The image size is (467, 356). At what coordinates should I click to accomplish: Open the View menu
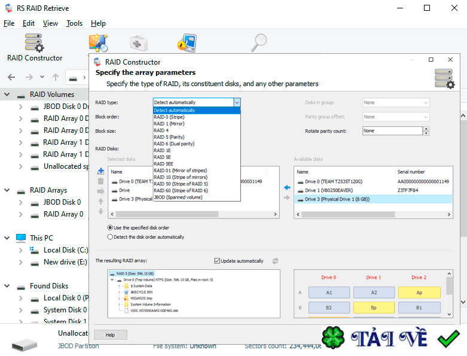click(50, 23)
